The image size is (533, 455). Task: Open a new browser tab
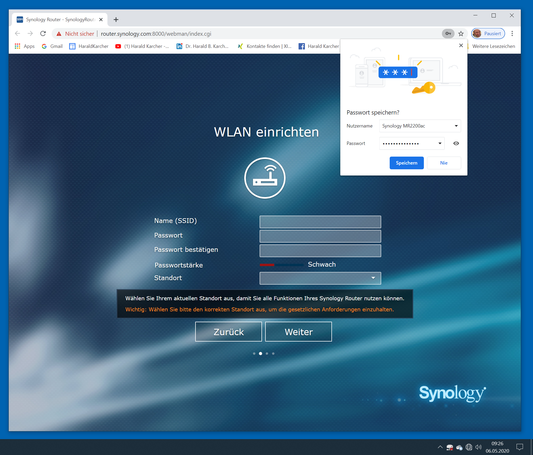click(116, 20)
